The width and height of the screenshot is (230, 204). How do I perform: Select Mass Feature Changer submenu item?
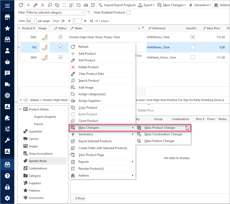coord(163,141)
